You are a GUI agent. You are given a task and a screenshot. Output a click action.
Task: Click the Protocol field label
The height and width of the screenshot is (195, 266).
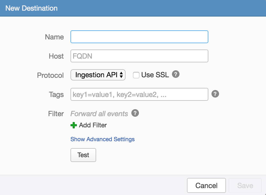point(50,75)
